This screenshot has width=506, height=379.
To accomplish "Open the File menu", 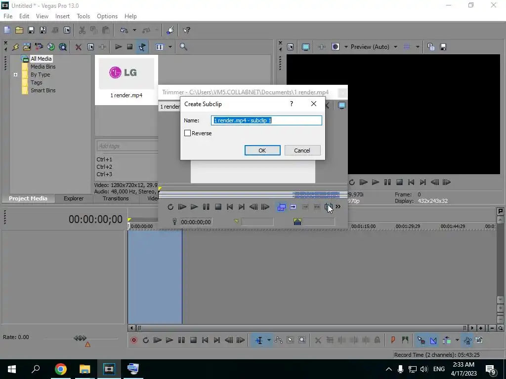I will point(8,16).
